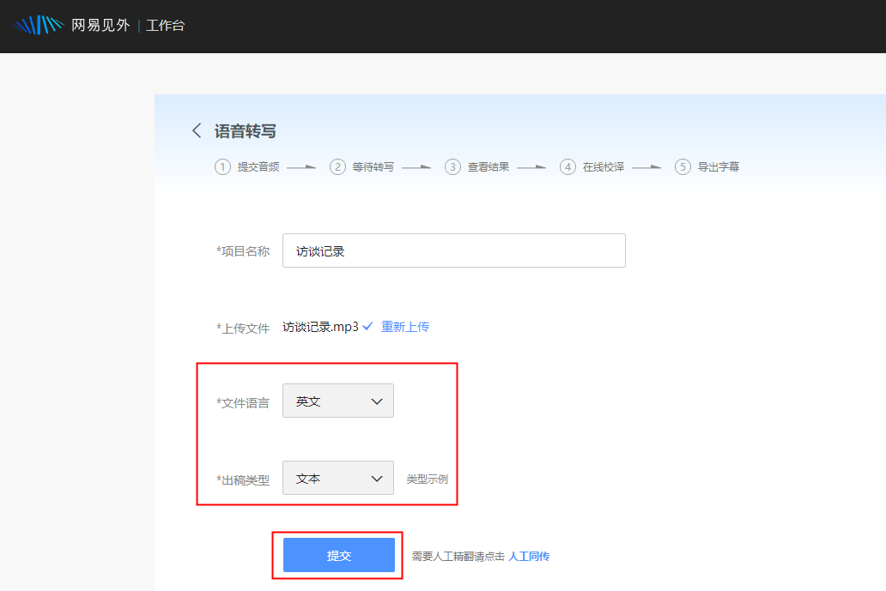Viewport: 886px width, 591px height.
Task: Click the blue 提交 button
Action: [x=339, y=556]
